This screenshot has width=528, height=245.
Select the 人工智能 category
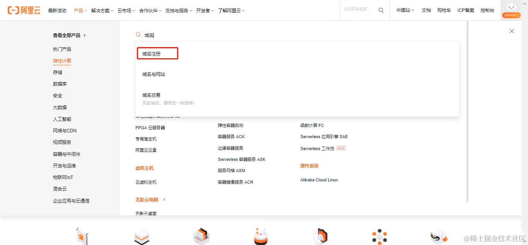[x=62, y=119]
